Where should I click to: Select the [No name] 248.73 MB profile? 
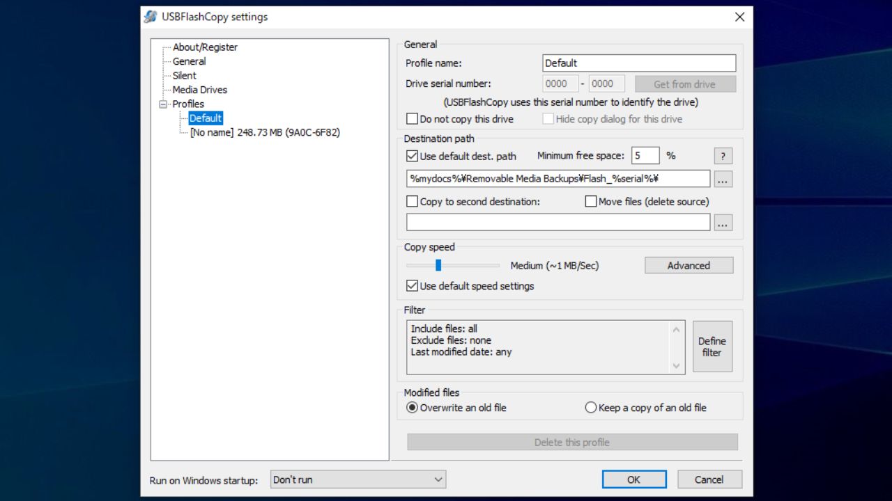click(x=265, y=132)
